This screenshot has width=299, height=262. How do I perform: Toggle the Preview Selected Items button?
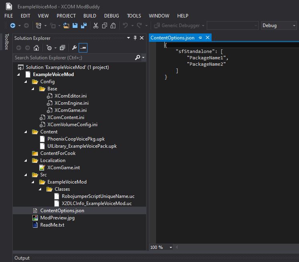click(x=83, y=48)
